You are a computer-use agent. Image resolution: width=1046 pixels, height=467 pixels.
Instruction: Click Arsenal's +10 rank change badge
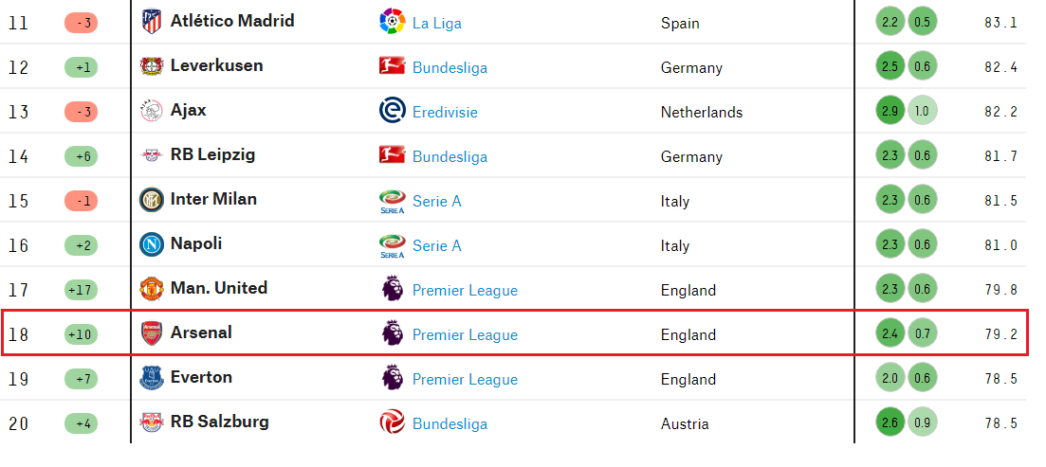click(x=81, y=334)
